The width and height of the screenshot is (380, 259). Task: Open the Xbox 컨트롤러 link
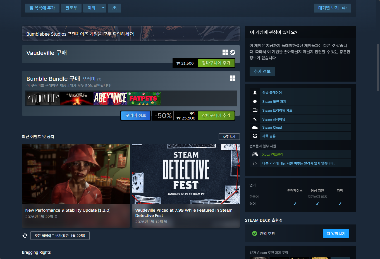[x=273, y=154]
